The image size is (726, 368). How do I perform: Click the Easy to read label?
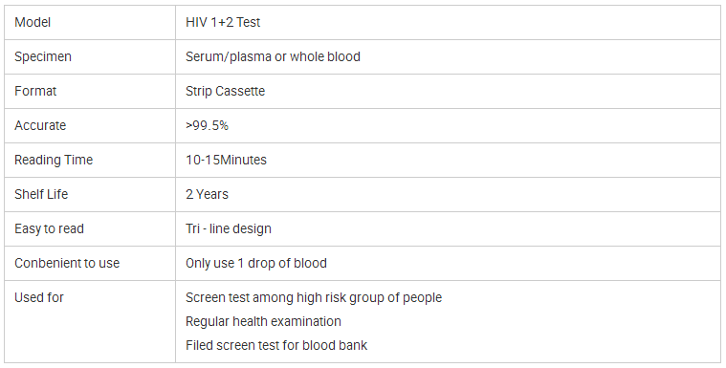click(x=49, y=228)
